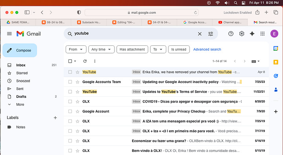Reload the page in Safari address bar
The width and height of the screenshot is (283, 155).
pyautogui.click(x=195, y=13)
